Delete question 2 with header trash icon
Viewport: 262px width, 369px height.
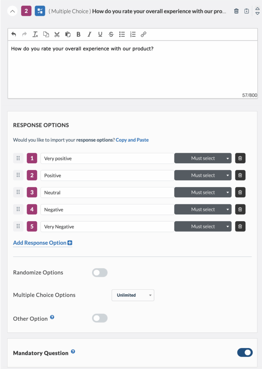pyautogui.click(x=236, y=11)
